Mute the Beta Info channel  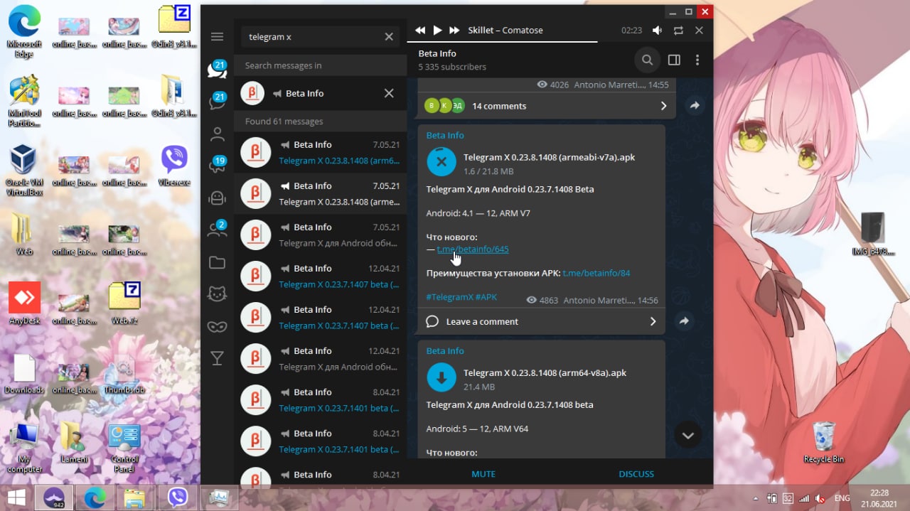pos(483,474)
